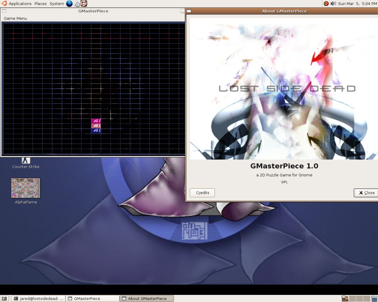Click the top magenta falling block
Image resolution: width=378 pixels, height=302 pixels.
pos(96,121)
